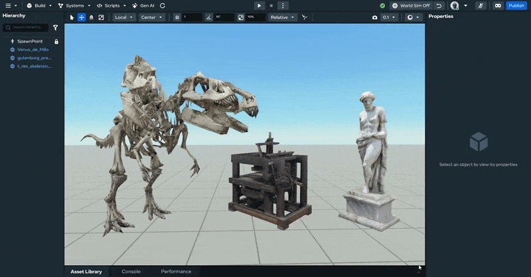Viewport: 531px width, 277px height.
Task: Click the Hierarchy panel title
Action: click(14, 15)
